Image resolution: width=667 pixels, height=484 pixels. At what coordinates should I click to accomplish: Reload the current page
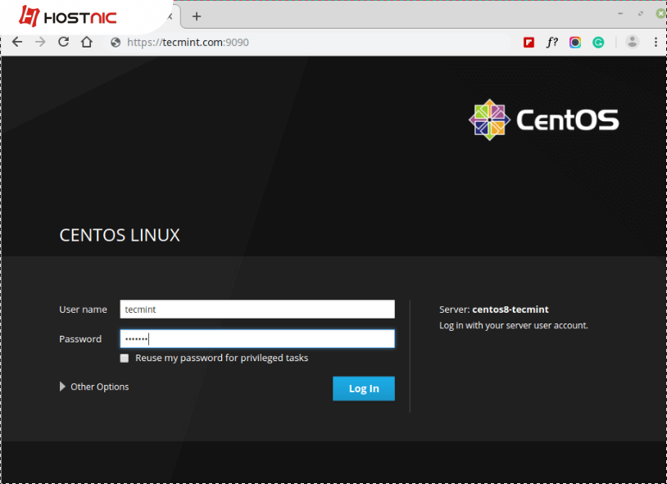[63, 43]
